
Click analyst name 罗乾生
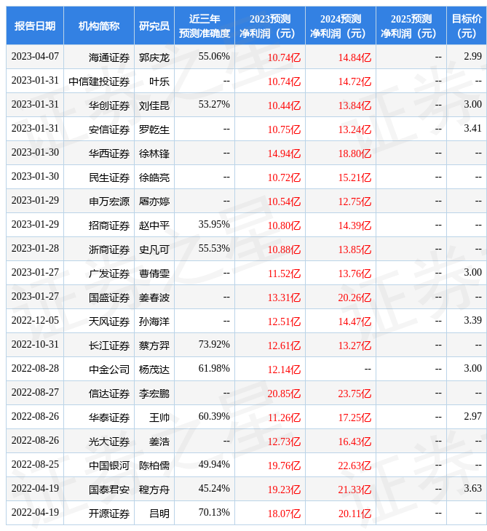(x=154, y=129)
